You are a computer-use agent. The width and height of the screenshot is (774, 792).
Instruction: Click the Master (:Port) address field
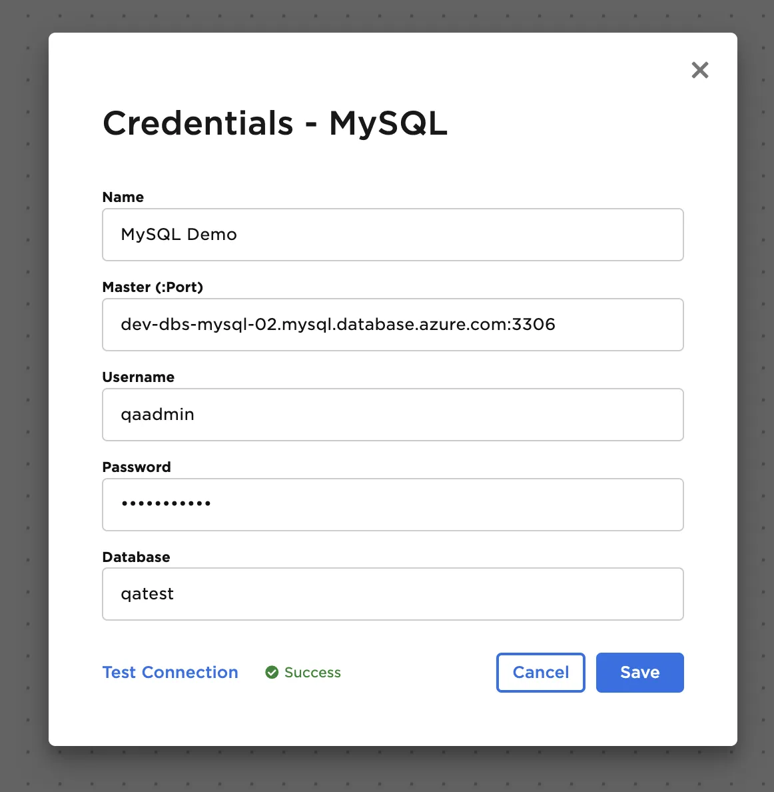click(x=392, y=325)
